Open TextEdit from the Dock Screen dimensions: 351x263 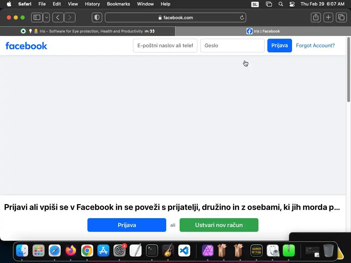[136, 250]
